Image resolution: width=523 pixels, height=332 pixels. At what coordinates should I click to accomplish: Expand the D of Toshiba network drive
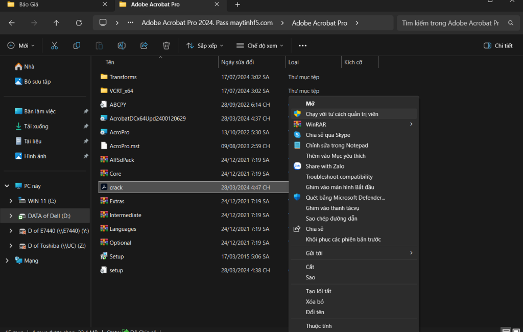pos(11,246)
